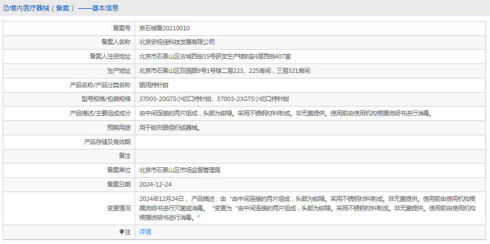Click the document icon beside 境内医疗器械 header
Image resolution: width=490 pixels, height=244 pixels.
point(6,8)
